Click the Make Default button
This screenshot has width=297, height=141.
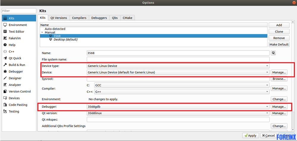279,44
